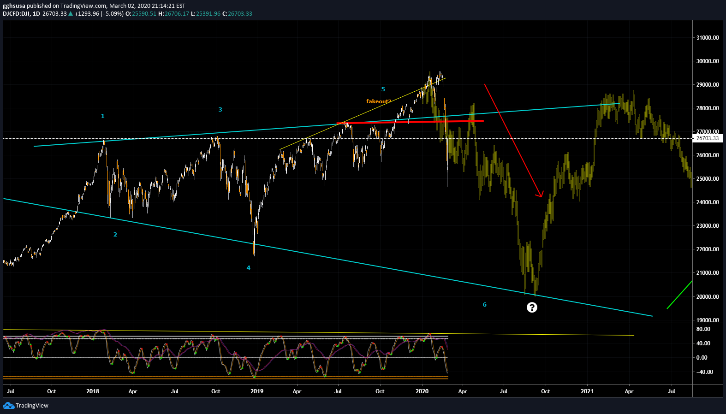Image resolution: width=726 pixels, height=414 pixels.
Task: Click the 0.00 oscillator axis label
Action: click(702, 358)
